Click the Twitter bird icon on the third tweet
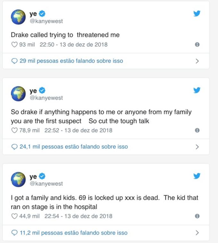Viewport: 218px width, 243px height. 197,176
